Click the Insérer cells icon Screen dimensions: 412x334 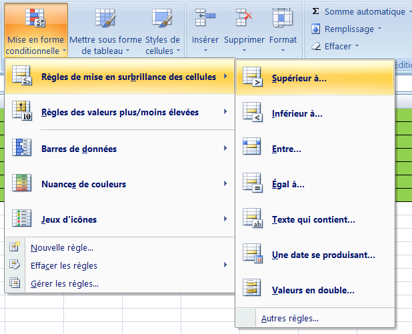point(205,17)
